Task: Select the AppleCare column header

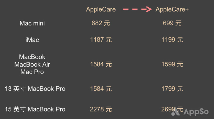Action: 101,9
